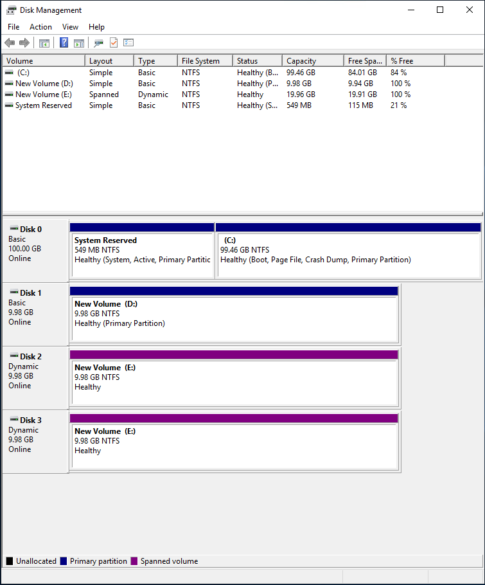The height and width of the screenshot is (585, 485).
Task: Select the Disk 3 label panel
Action: [35, 442]
